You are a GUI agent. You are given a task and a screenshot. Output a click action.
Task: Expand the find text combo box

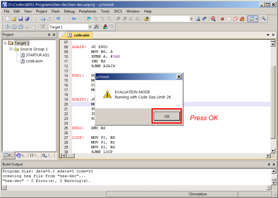pos(191,19)
